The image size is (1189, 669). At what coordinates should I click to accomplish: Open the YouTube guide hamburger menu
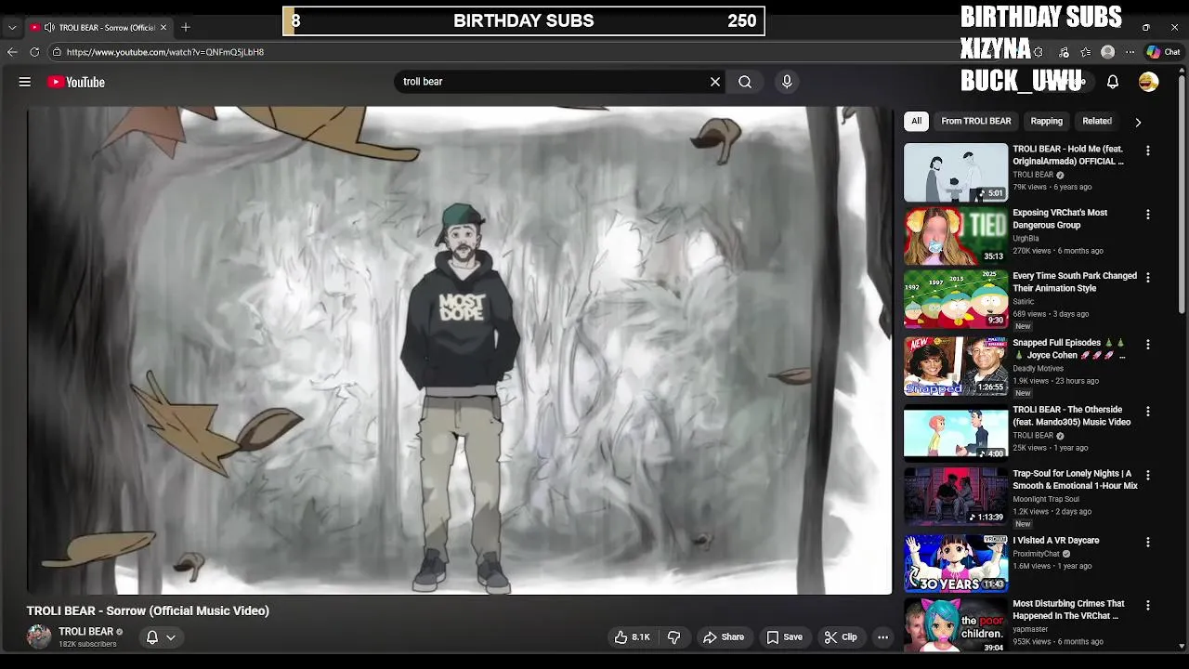coord(25,82)
